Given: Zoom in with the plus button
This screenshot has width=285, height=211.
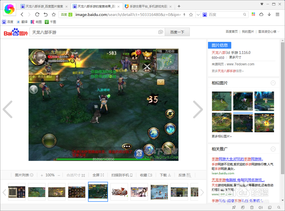Looking at the screenshot, I should pyautogui.click(x=42, y=175).
